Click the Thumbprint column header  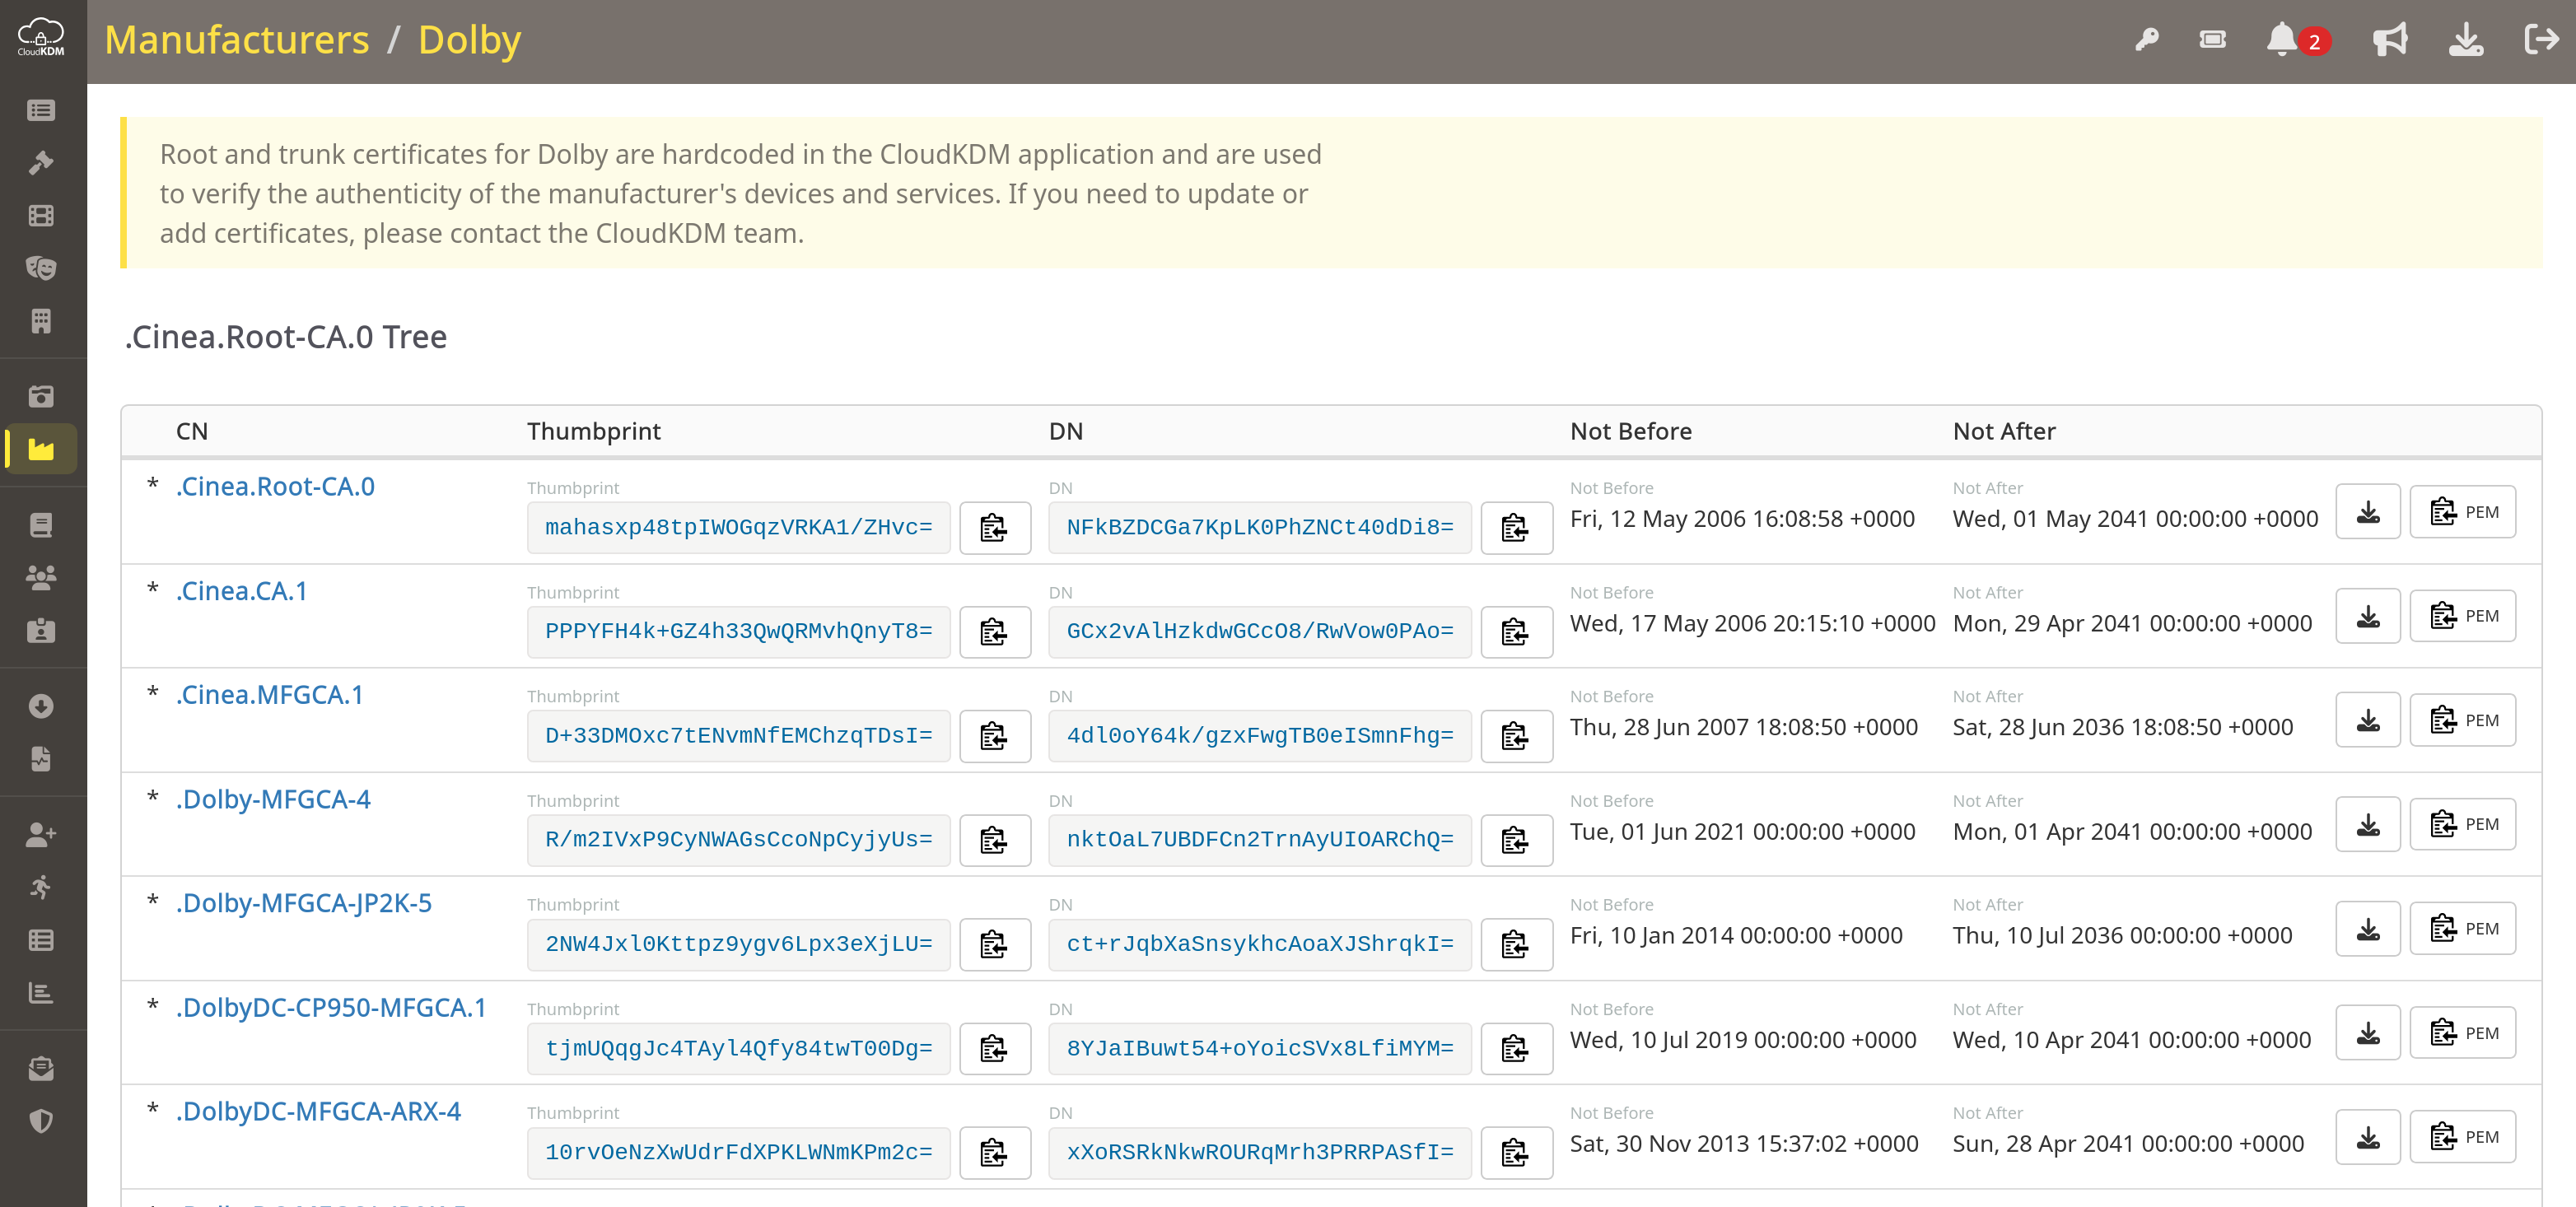594,431
